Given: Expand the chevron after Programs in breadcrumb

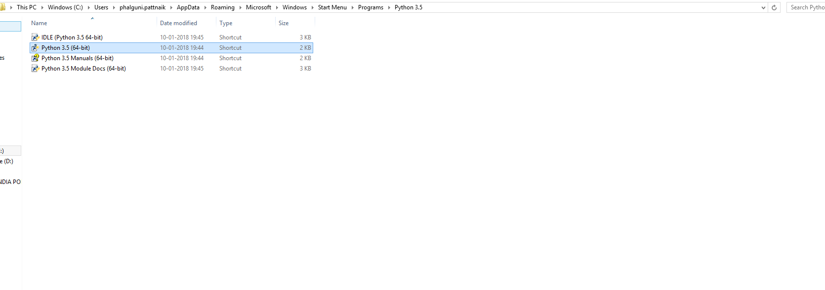Looking at the screenshot, I should coord(389,7).
